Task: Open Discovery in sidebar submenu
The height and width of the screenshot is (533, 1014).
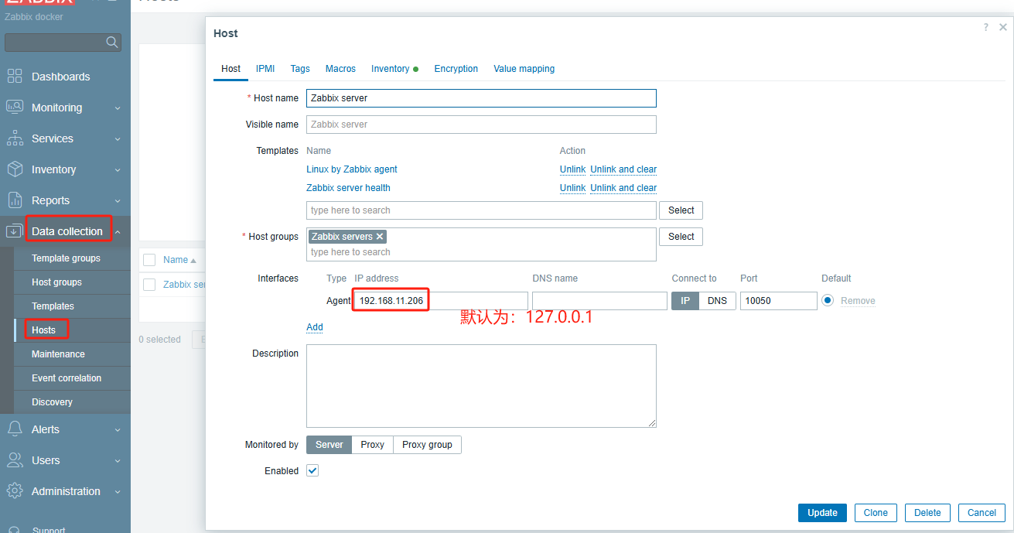Action: (x=52, y=402)
